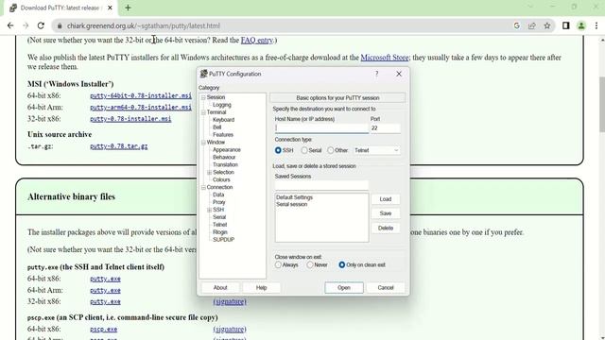Click the profile avatar icon
605x340 pixels.
581,25
